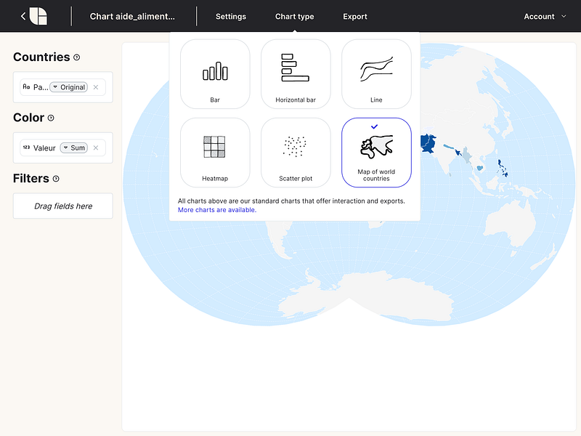Open the Settings menu
Screen dimensions: 581x436
tap(231, 16)
